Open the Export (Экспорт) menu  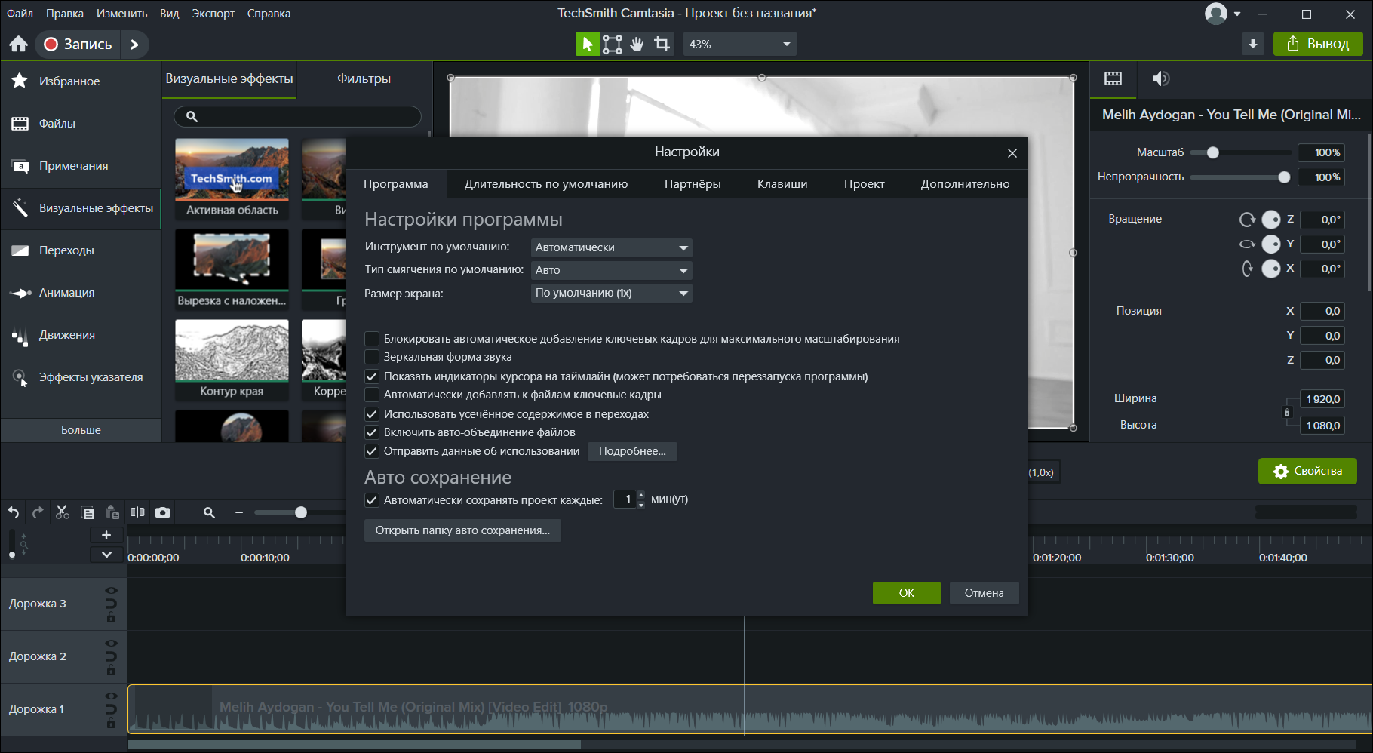tap(213, 14)
